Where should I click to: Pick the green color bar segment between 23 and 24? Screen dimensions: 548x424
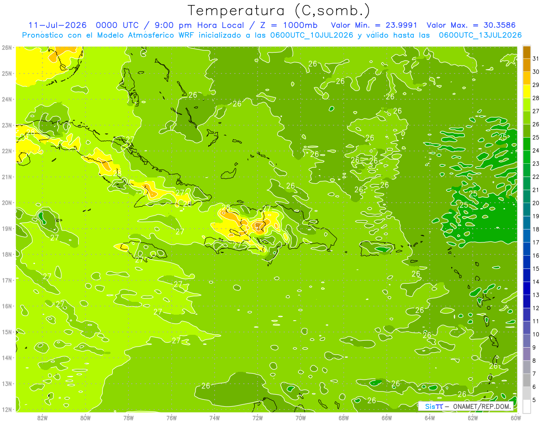click(527, 157)
